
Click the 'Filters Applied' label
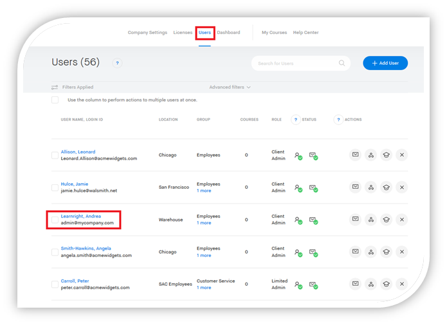(78, 87)
